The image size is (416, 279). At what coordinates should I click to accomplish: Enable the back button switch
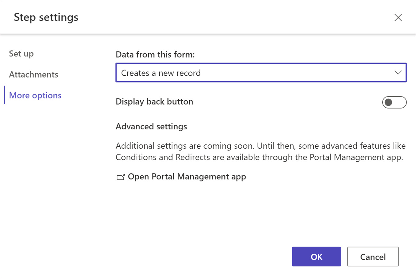click(394, 102)
